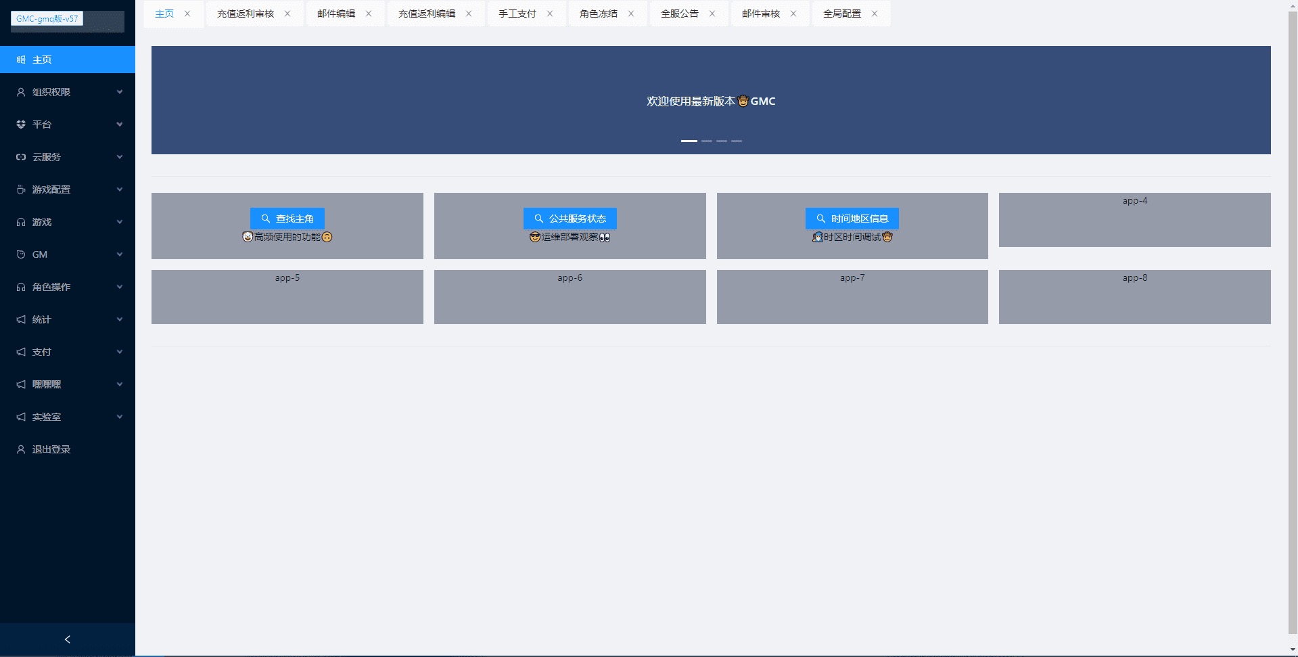This screenshot has height=657, width=1298.
Task: Close the 全局配置 tab
Action: (875, 14)
